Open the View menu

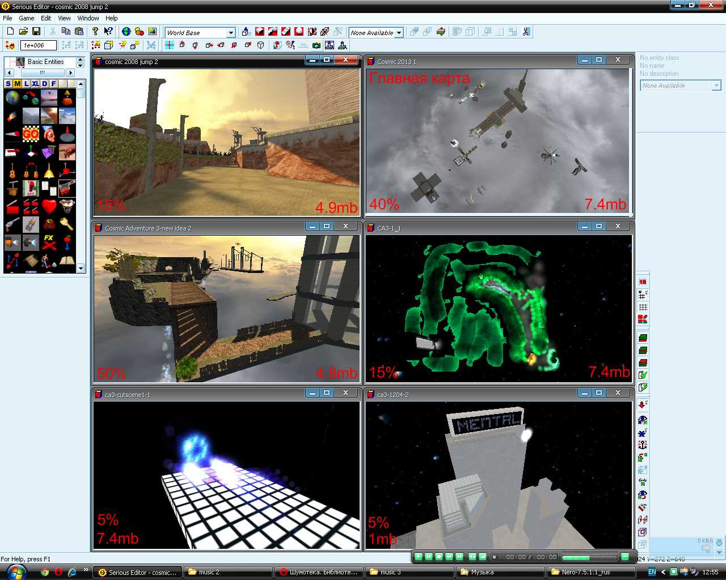coord(65,18)
